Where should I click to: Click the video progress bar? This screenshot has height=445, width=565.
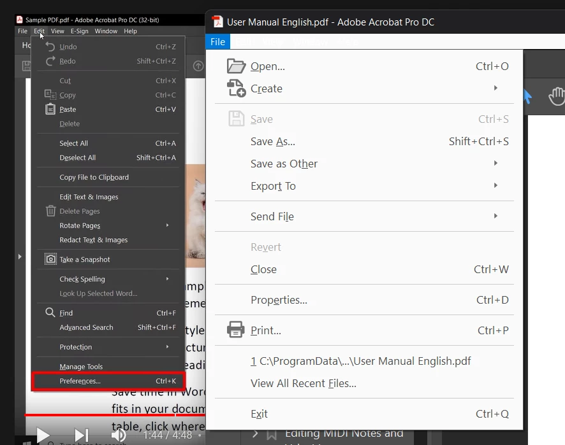click(x=115, y=415)
